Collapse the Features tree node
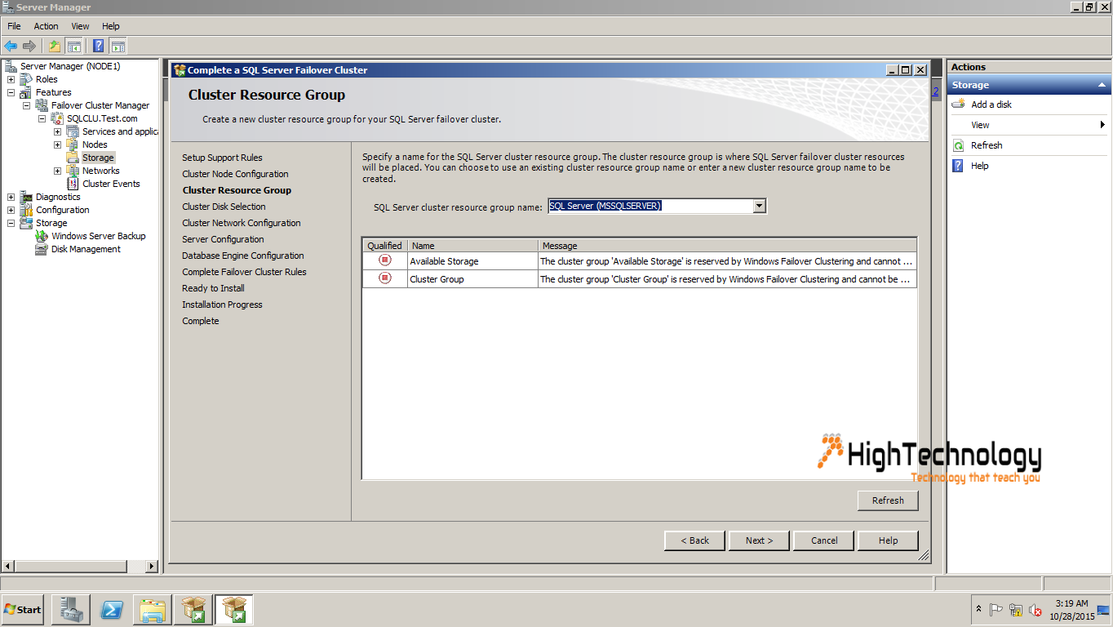This screenshot has width=1113, height=627. coord(11,92)
